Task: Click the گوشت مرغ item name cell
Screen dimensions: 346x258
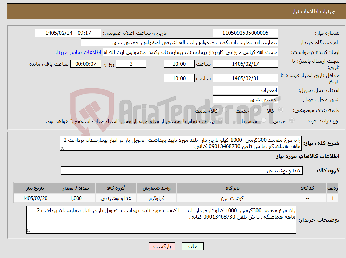Action: [x=232, y=198]
